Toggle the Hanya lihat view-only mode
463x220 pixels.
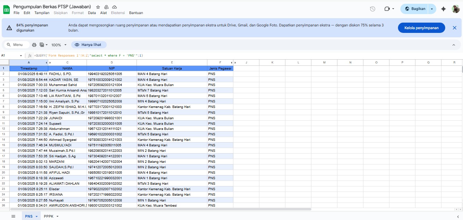(89, 45)
